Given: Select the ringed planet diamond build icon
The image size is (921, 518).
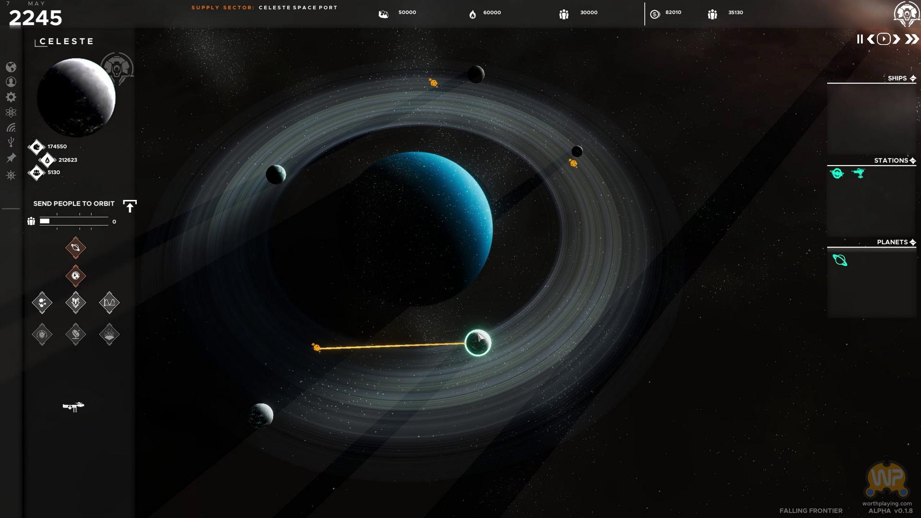Looking at the screenshot, I should point(75,248).
